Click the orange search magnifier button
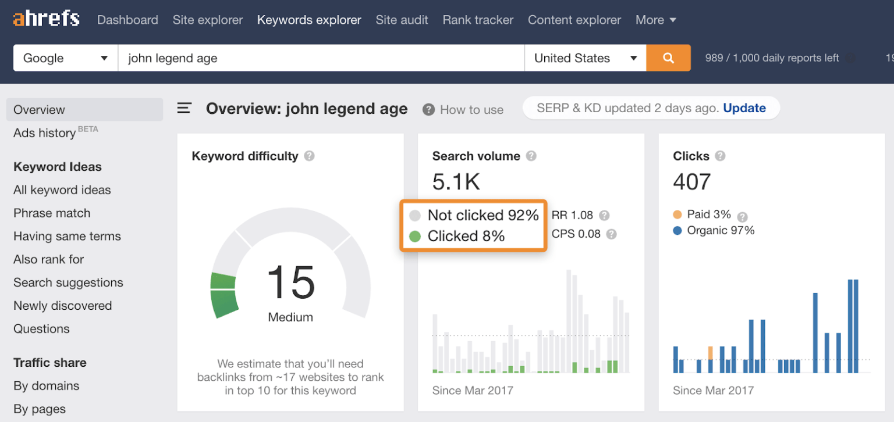This screenshot has height=422, width=894. click(x=668, y=58)
